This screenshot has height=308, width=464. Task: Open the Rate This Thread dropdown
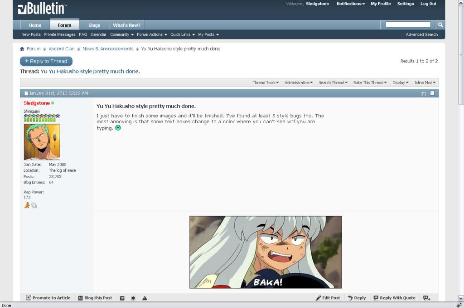pos(370,83)
